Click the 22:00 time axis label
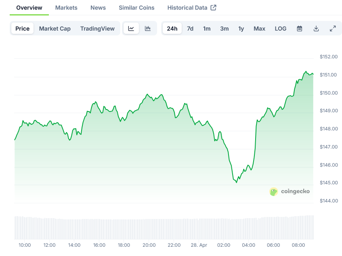The height and width of the screenshot is (256, 342). (x=174, y=245)
